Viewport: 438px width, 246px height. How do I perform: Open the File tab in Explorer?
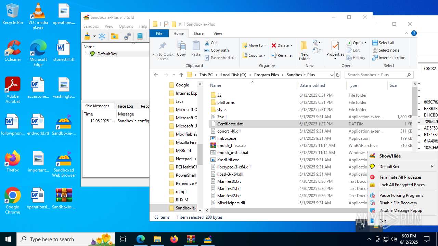[x=159, y=33]
